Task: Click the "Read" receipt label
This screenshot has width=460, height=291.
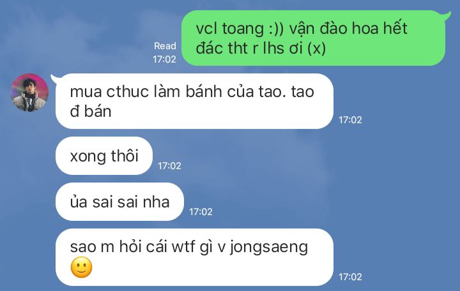Action: click(x=165, y=46)
